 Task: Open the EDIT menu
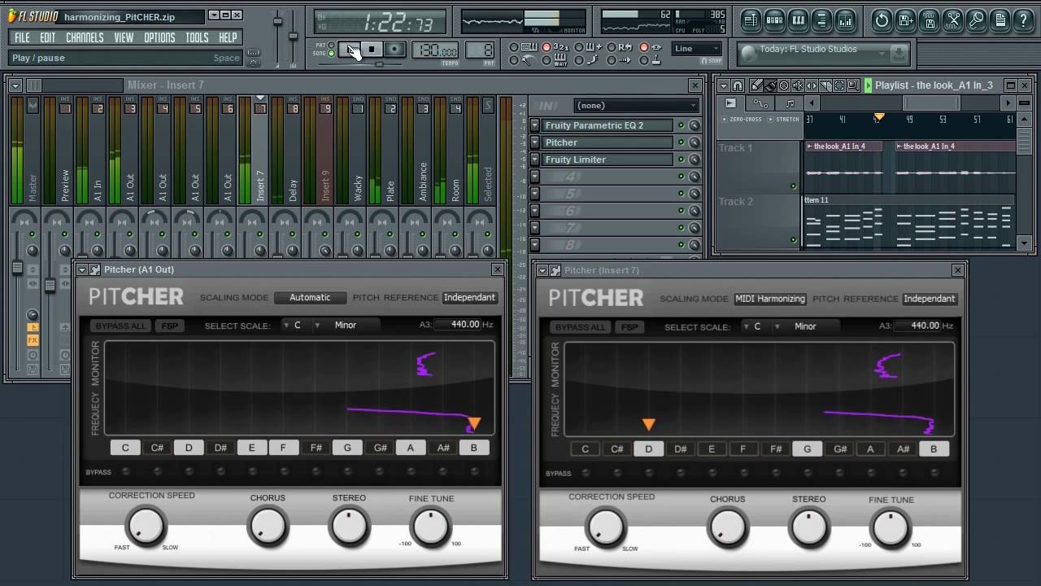(x=48, y=37)
